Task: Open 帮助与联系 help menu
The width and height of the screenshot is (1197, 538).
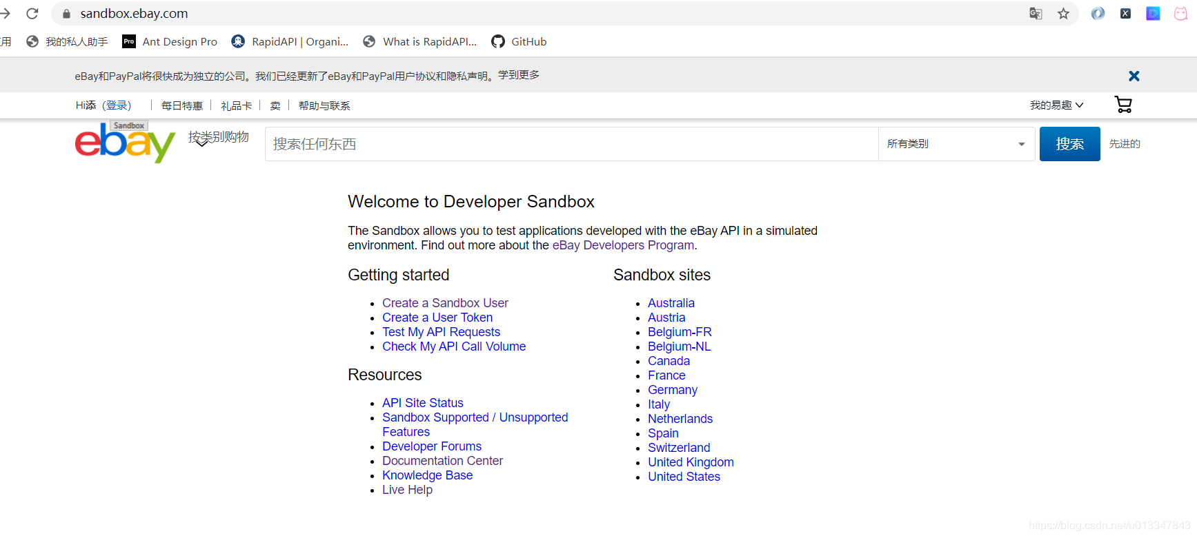Action: (324, 105)
